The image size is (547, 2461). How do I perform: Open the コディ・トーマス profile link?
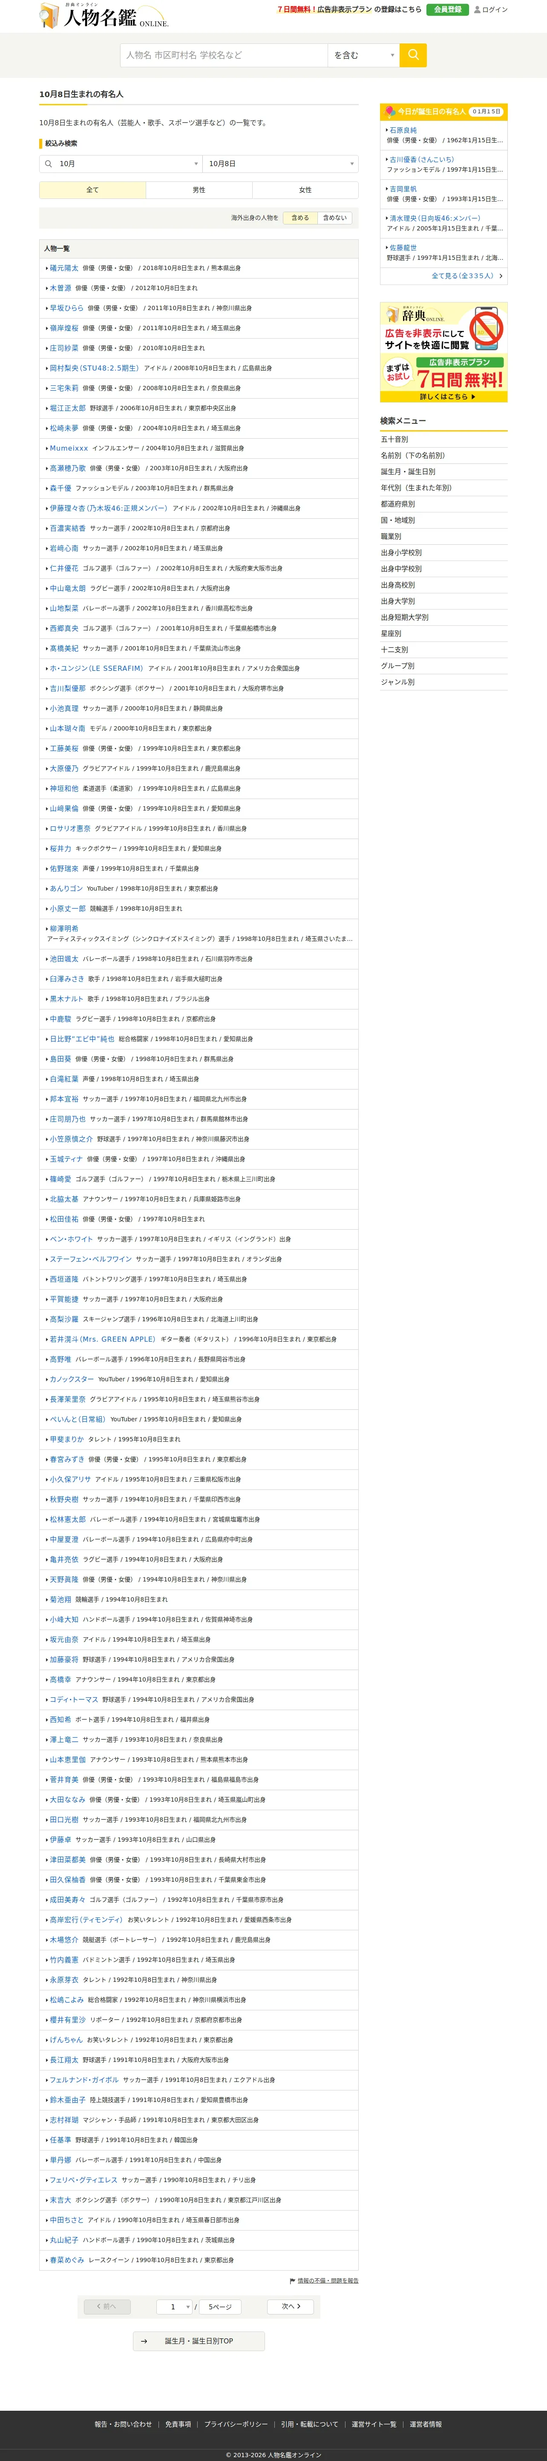[x=74, y=1699]
